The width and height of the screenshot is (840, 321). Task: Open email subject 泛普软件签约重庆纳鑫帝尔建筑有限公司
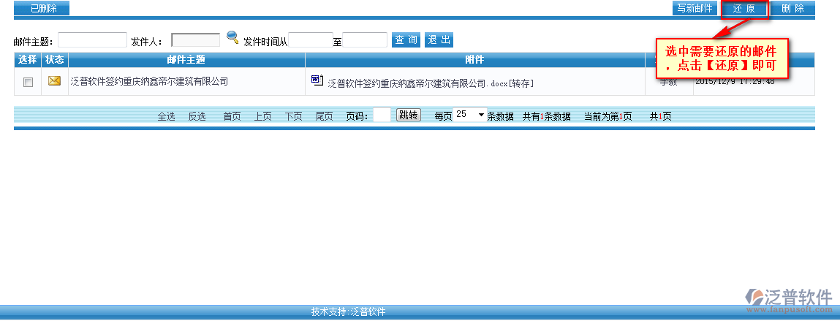tap(149, 81)
